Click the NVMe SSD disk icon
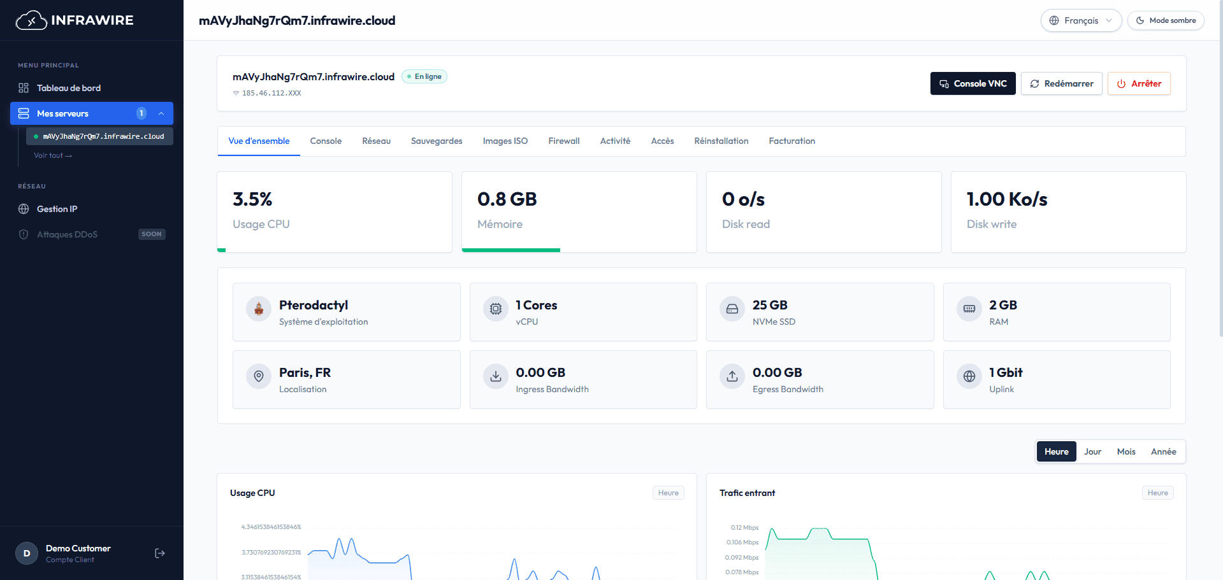This screenshot has width=1223, height=580. pos(732,309)
